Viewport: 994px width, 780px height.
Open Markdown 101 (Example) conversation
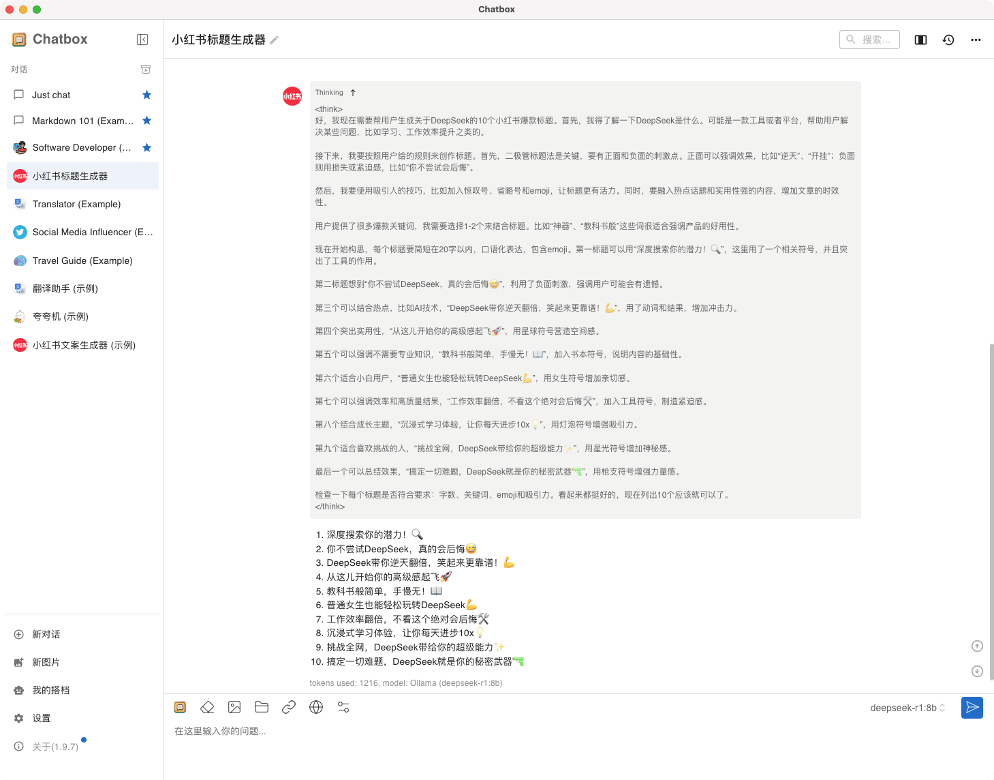(82, 121)
